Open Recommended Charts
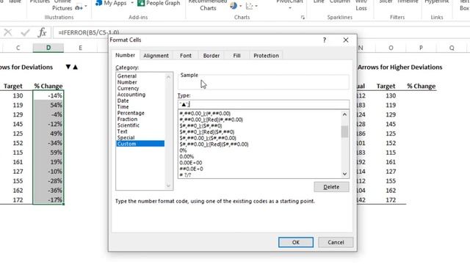Screen dimensions: 470x264 208,5
